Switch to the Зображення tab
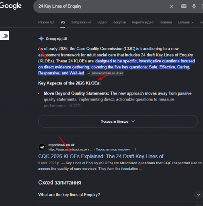Viewport: 203px width, 206px height. click(x=81, y=22)
